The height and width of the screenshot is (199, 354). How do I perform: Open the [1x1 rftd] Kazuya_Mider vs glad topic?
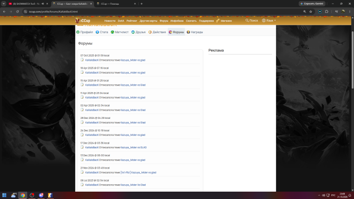138,173
